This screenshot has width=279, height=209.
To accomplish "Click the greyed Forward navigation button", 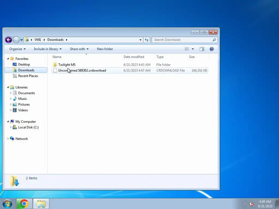I will pyautogui.click(x=16, y=40).
